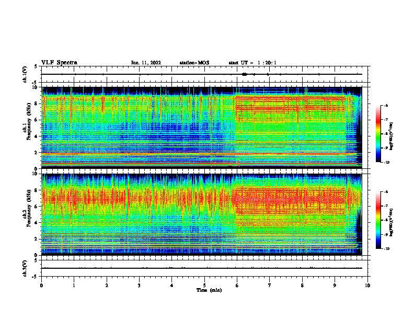Click the "VLF Spectra" plot title
The width and height of the screenshot is (414, 320).
59,63
